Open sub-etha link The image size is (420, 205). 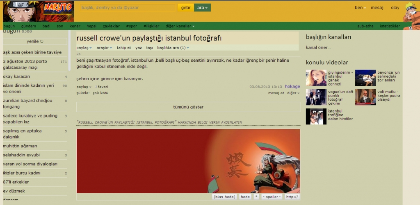click(365, 26)
